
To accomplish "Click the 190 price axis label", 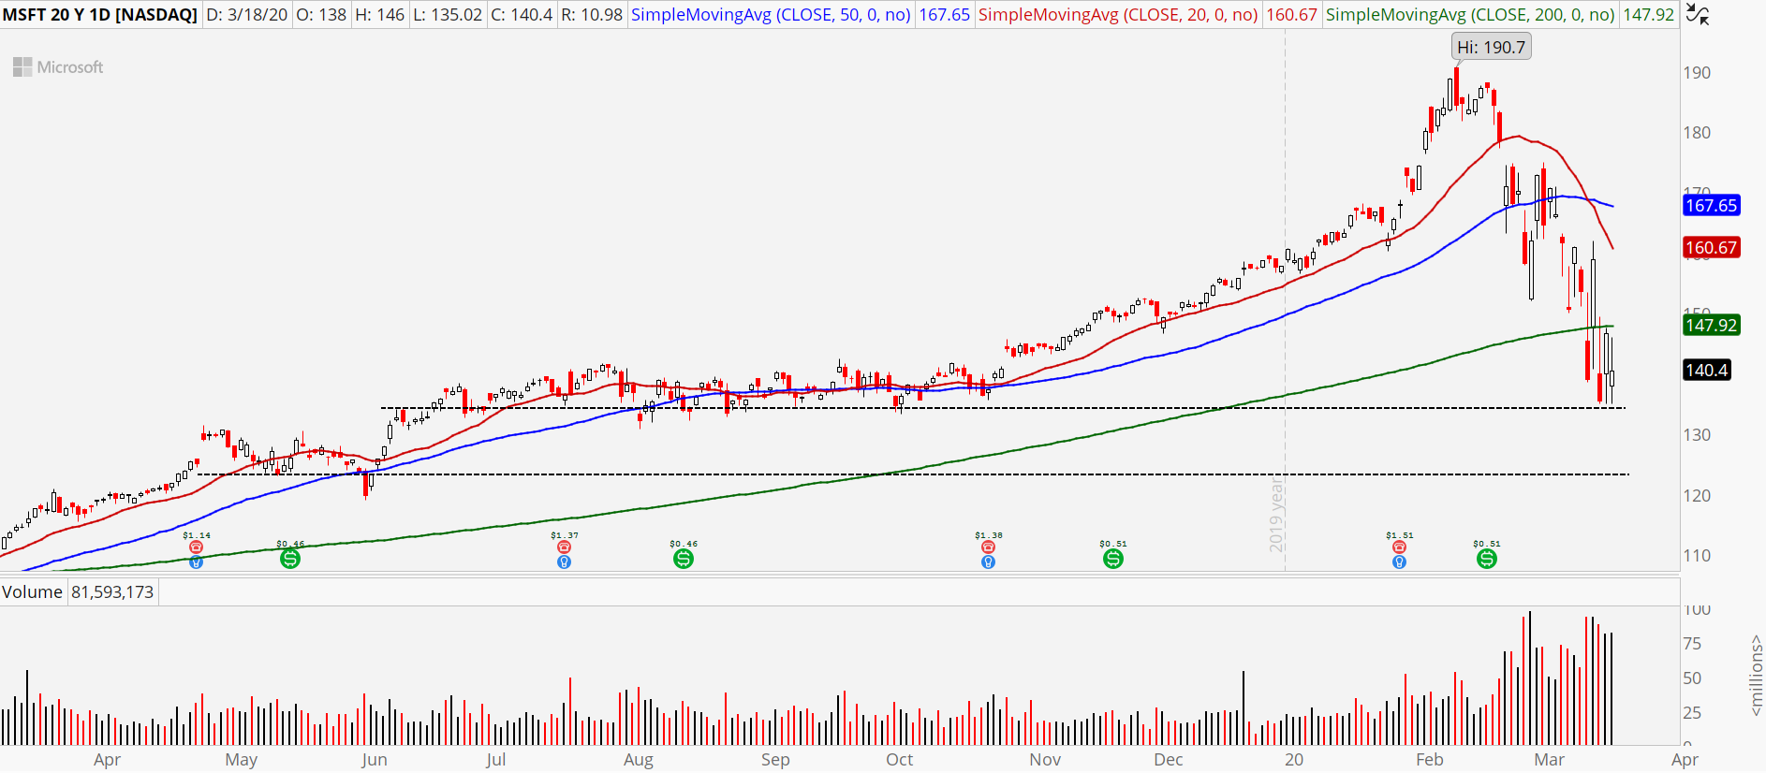I will click(1697, 72).
